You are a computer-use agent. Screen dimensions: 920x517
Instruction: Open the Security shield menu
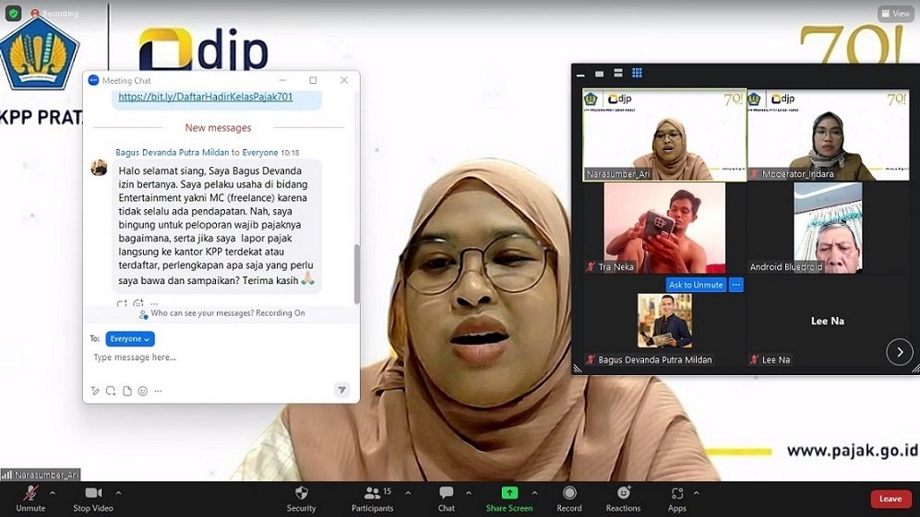[x=301, y=498]
